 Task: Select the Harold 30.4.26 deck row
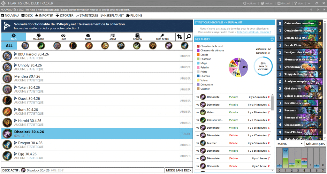tap(97, 123)
